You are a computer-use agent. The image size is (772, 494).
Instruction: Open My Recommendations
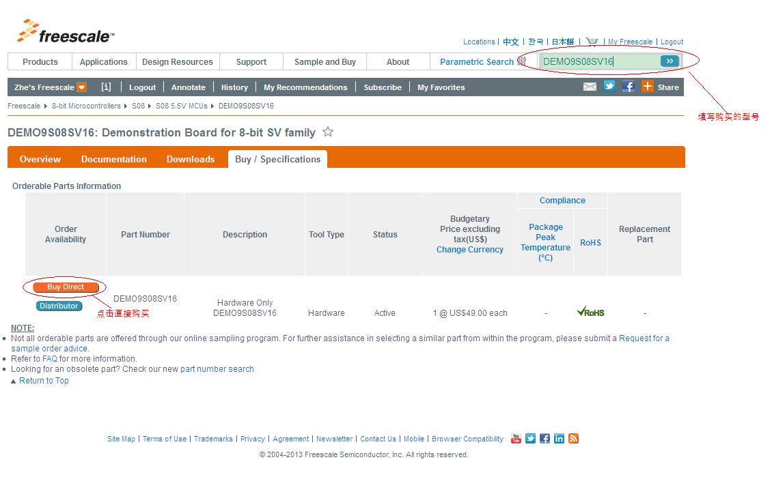306,87
